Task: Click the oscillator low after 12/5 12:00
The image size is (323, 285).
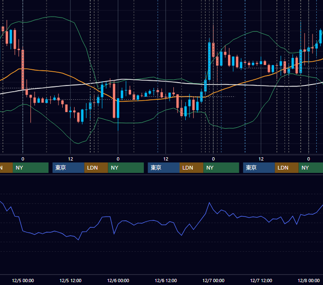Action: [x=78, y=240]
